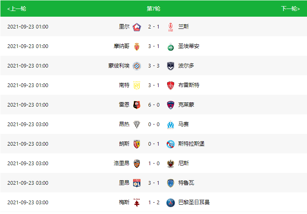Image resolution: width=307 pixels, height=214 pixels.
Task: Click the Nantes (南特) yellow crest
Action: pos(137,85)
